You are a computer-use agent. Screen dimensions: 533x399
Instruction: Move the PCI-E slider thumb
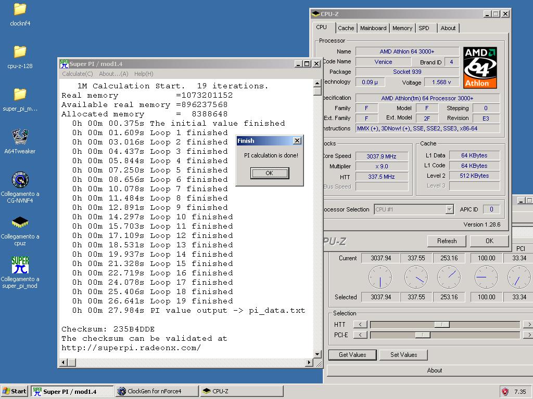[423, 335]
